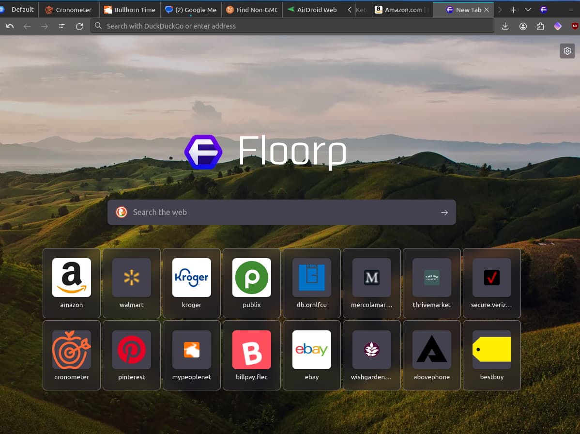Open the sidebar list toolbar icon
Viewport: 580px width, 434px height.
(62, 26)
